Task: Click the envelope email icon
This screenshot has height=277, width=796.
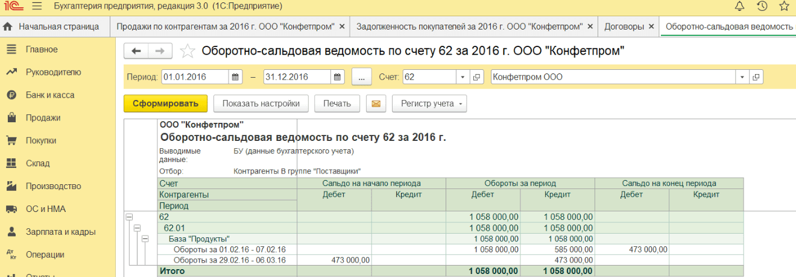Action: [x=376, y=104]
